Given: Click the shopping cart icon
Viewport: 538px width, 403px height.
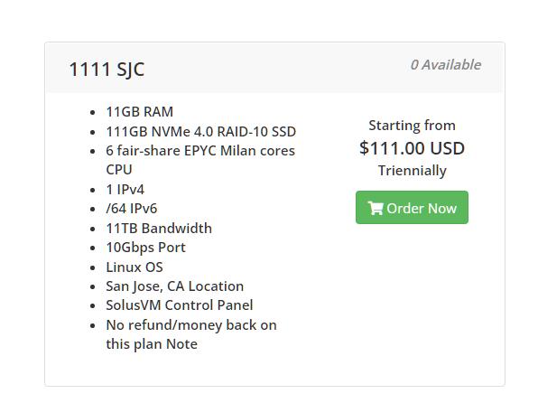Looking at the screenshot, I should [x=376, y=208].
